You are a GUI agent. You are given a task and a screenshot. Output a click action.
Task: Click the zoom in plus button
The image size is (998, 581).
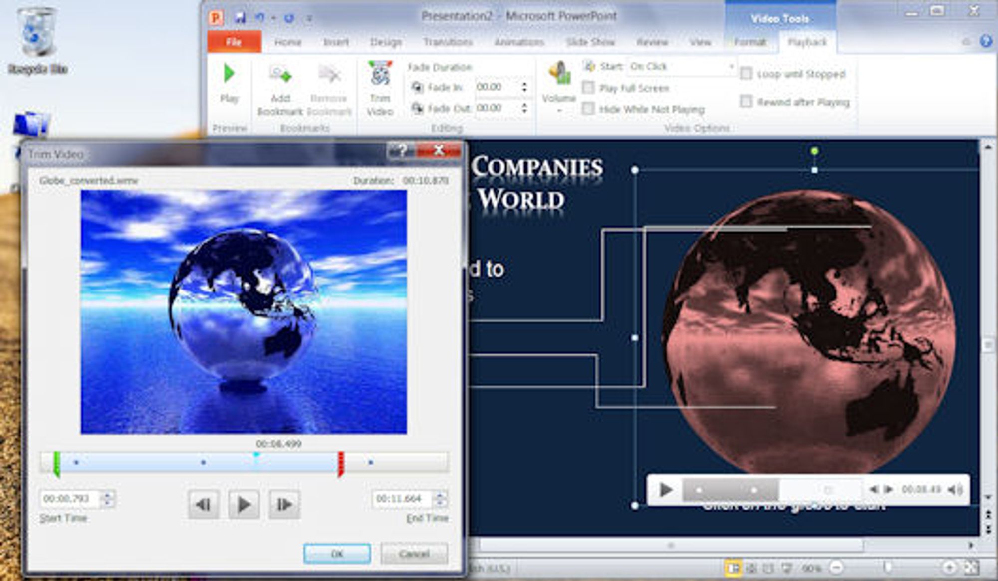click(949, 567)
